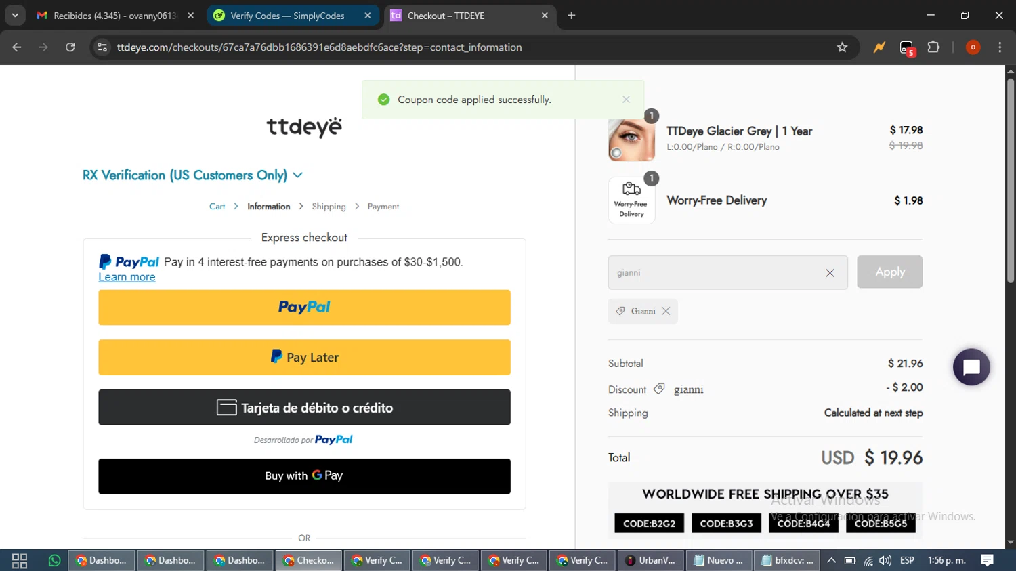Open volume speaker tray icon
1016x571 pixels.
click(885, 561)
